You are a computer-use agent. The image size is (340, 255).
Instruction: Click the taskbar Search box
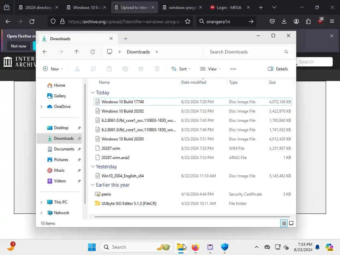(136, 247)
